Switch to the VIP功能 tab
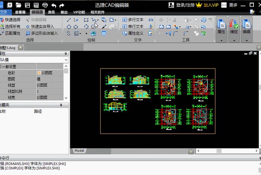Screen dimensions: 261x175 [79, 12]
